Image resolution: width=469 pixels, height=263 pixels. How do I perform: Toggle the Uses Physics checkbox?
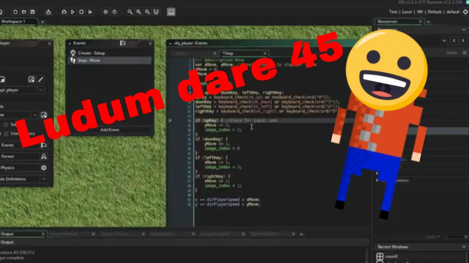tap(6, 133)
